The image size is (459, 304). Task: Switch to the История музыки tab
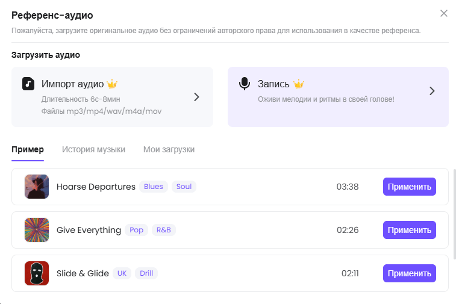93,149
